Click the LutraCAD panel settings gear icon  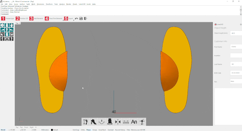pyautogui.click(x=241, y=24)
